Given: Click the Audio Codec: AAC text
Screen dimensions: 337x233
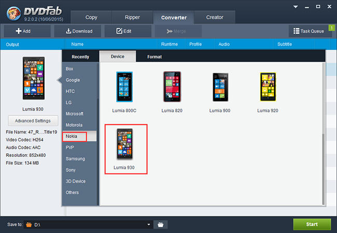Looking at the screenshot, I should pyautogui.click(x=23, y=148).
